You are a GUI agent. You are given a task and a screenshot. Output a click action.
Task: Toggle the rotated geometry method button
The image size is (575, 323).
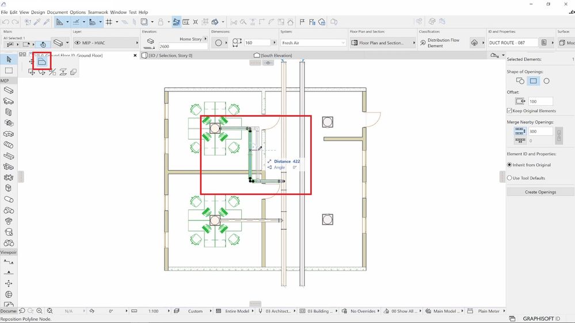[43, 44]
